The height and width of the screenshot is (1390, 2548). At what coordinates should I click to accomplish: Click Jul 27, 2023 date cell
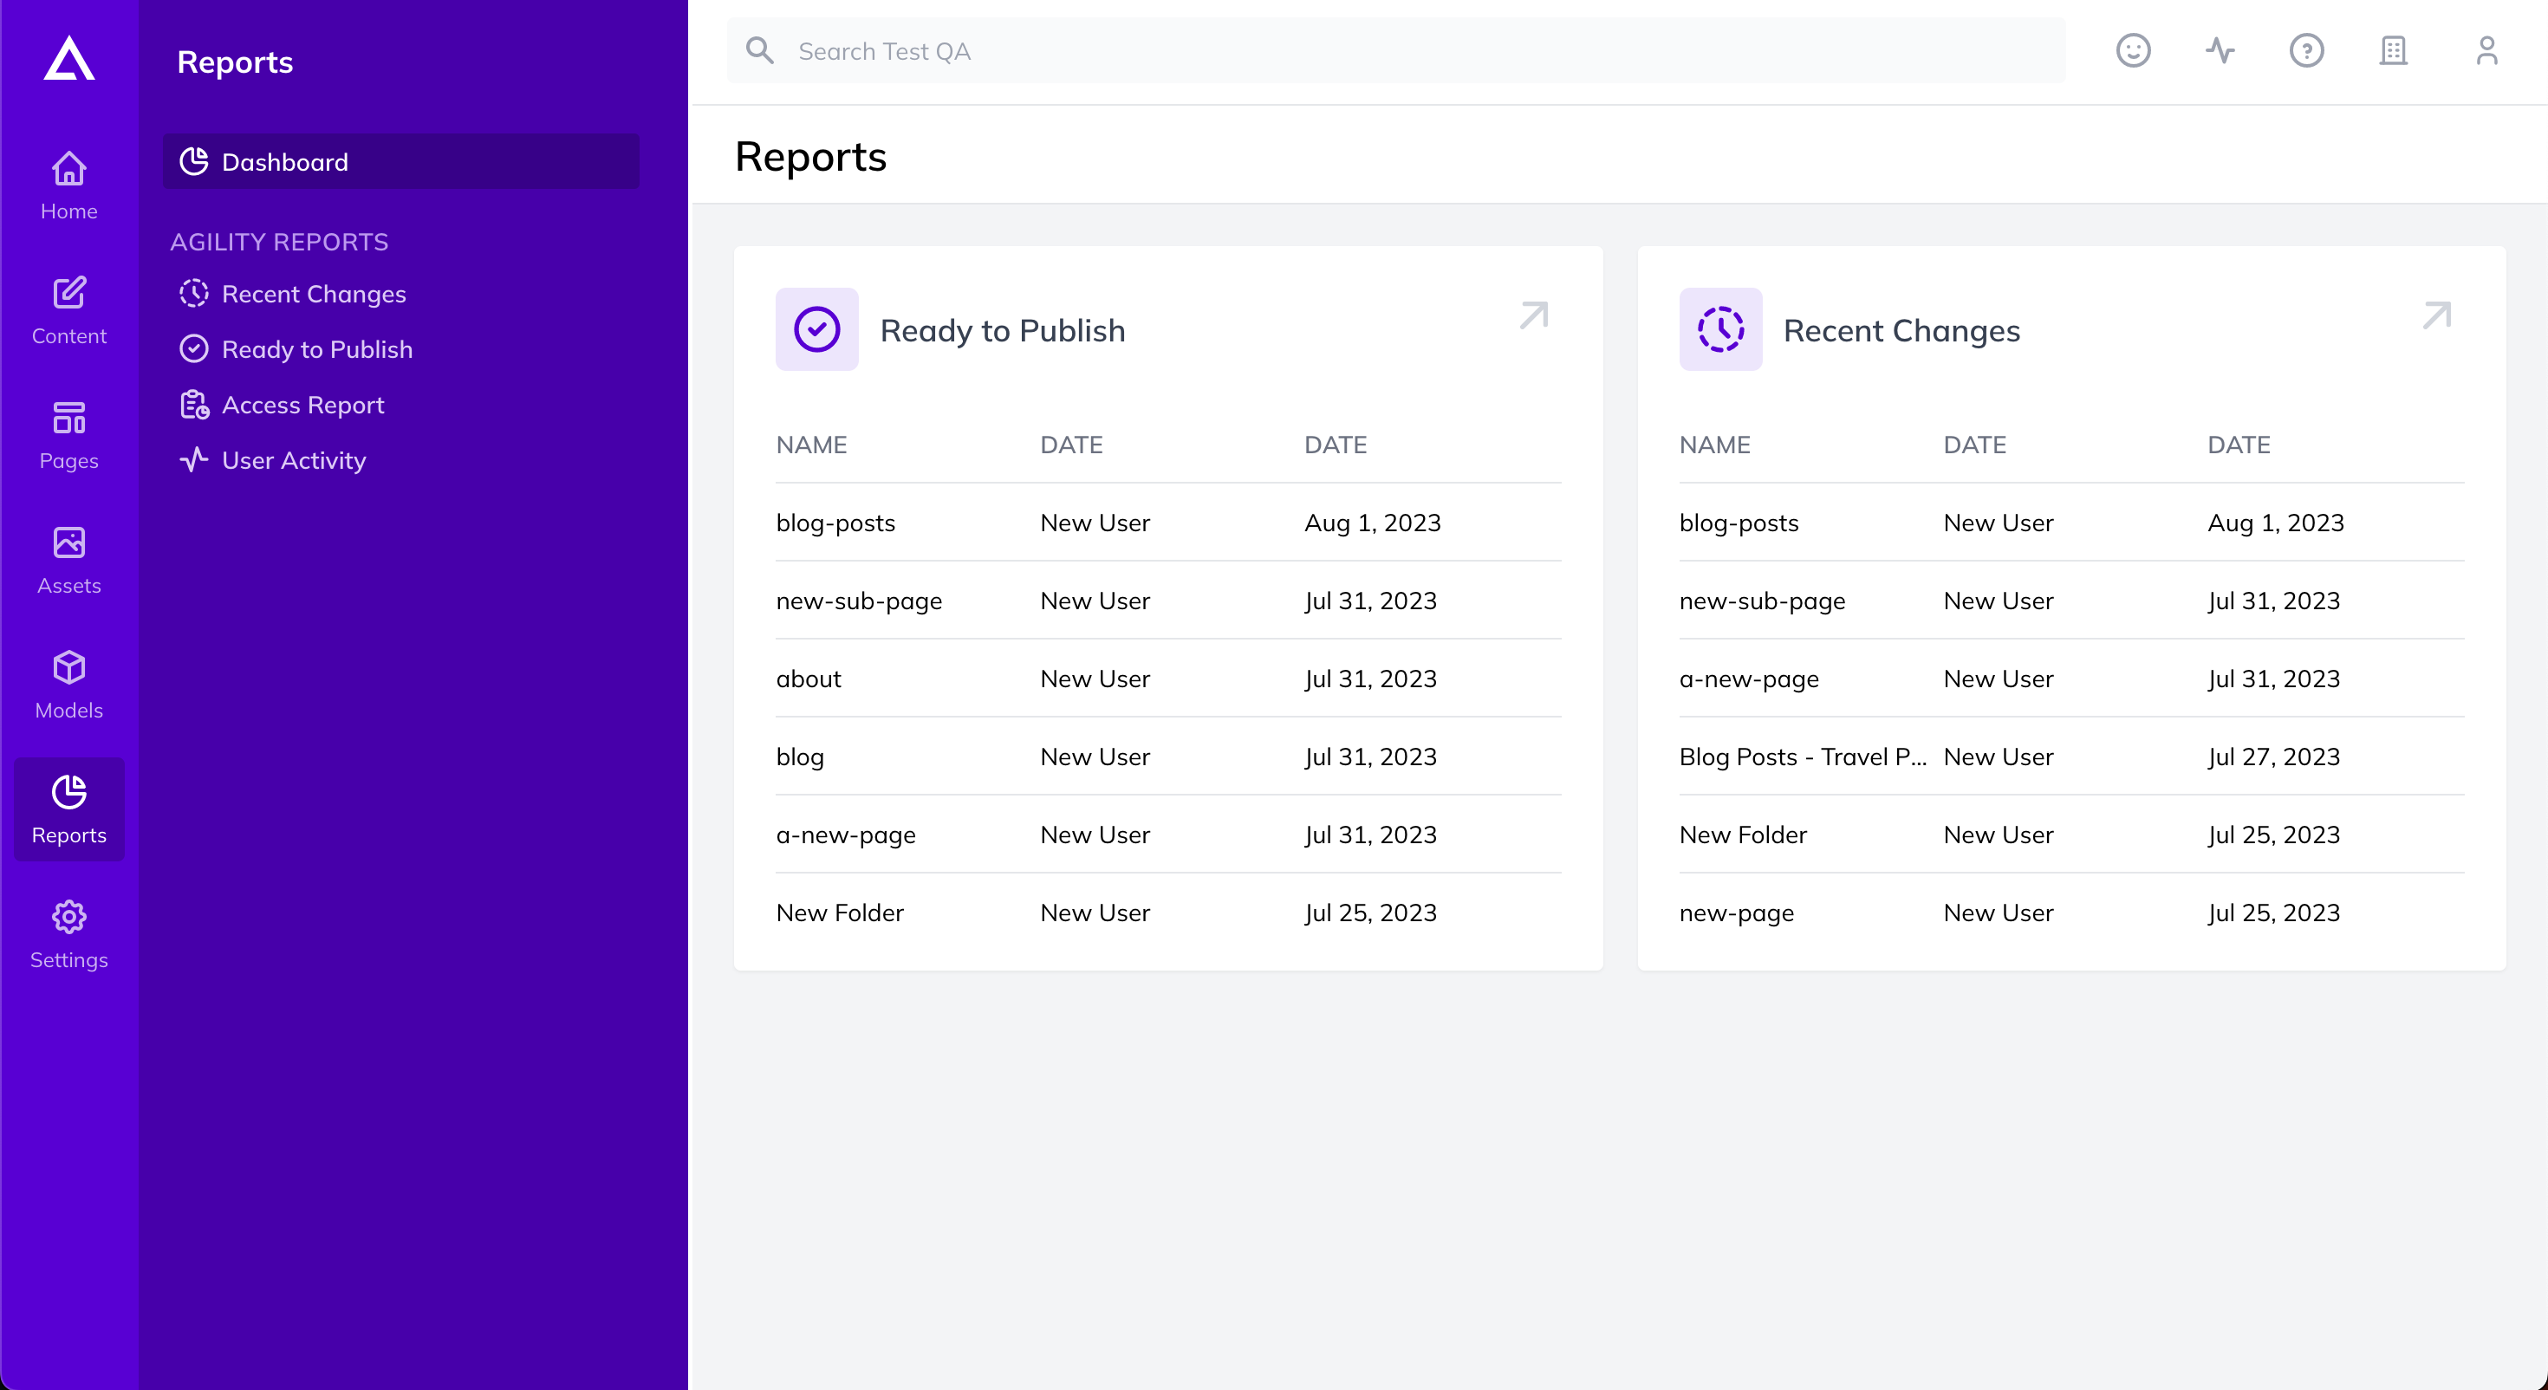pyautogui.click(x=2274, y=757)
